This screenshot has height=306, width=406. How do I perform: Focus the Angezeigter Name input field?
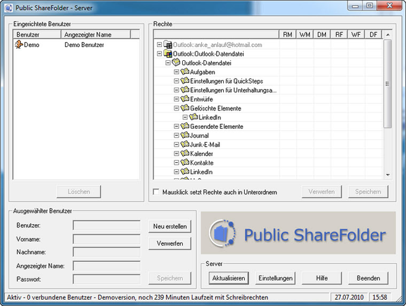click(107, 265)
